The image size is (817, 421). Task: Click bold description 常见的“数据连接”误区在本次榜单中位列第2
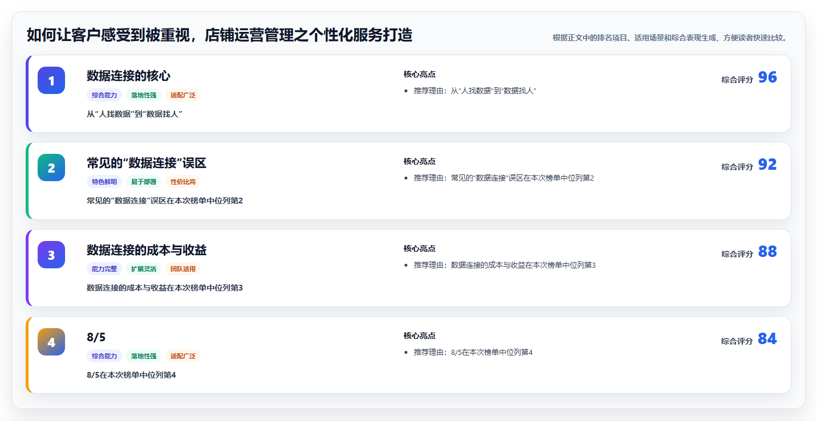tap(164, 201)
